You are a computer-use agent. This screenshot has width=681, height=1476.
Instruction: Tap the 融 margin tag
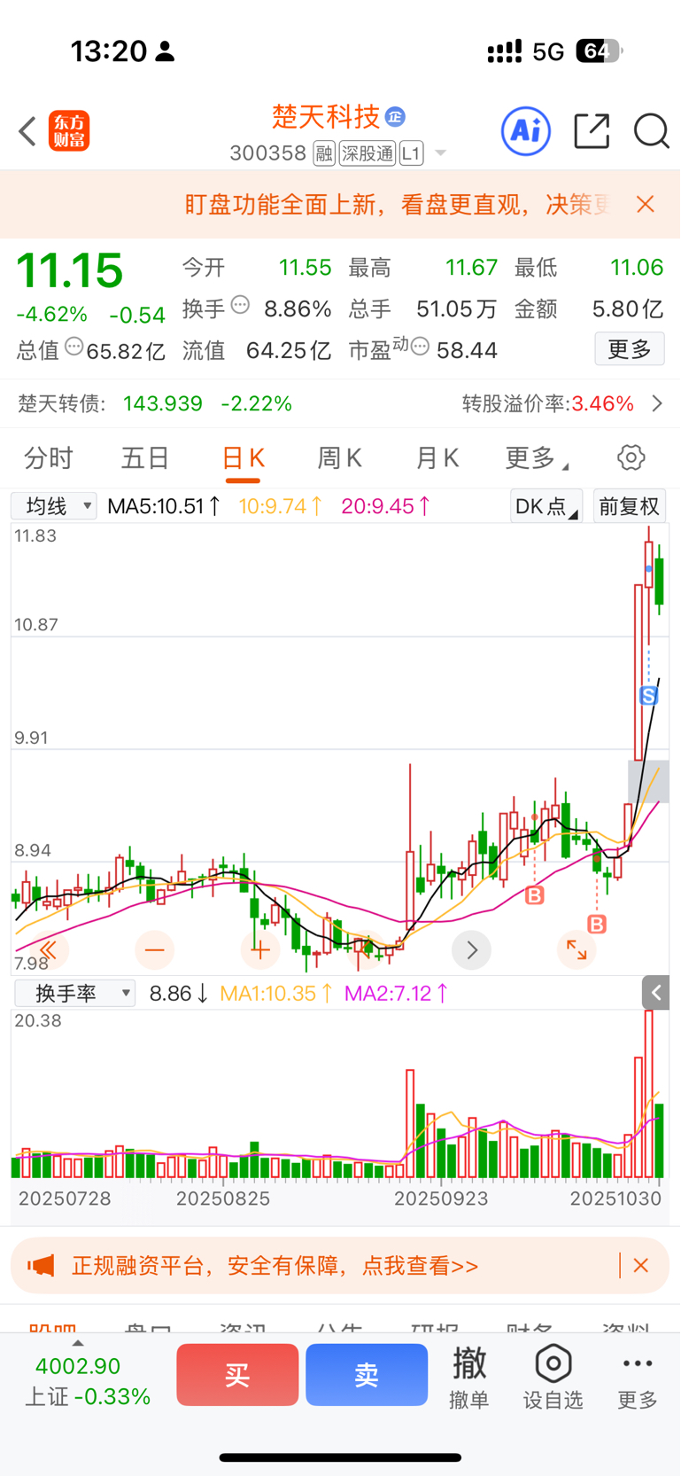click(x=324, y=153)
